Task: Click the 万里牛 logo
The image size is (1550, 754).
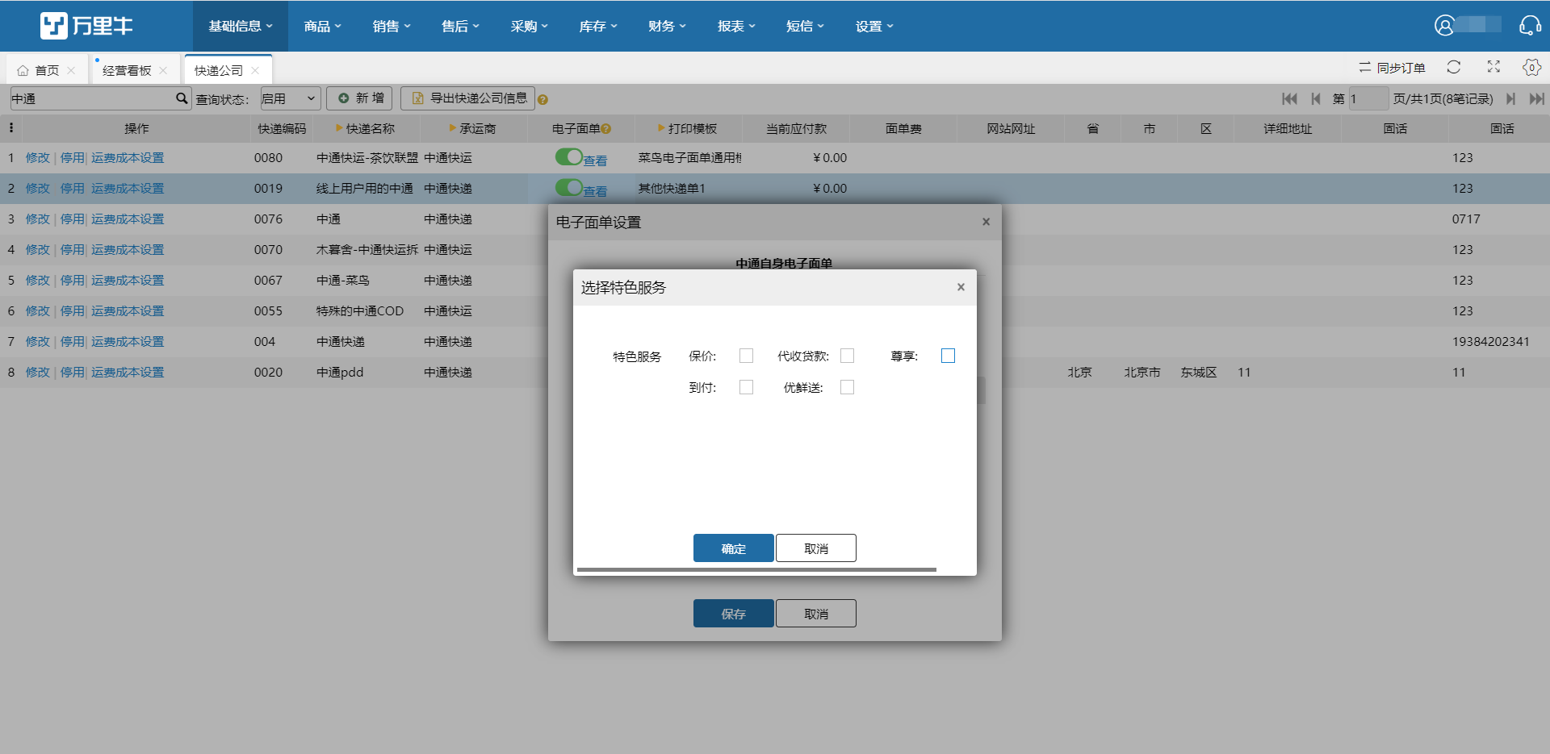Action: (x=86, y=26)
